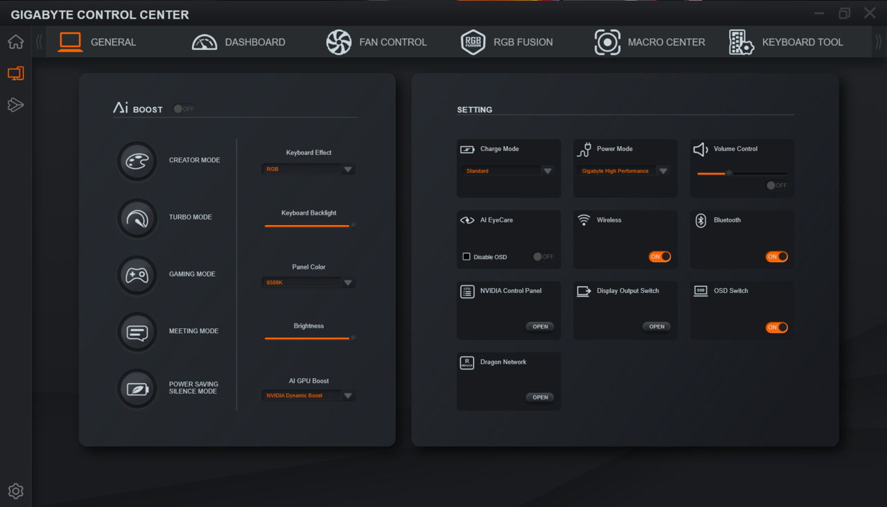This screenshot has height=507, width=887.
Task: Choose the Meeting Mode chat icon
Action: tap(137, 332)
